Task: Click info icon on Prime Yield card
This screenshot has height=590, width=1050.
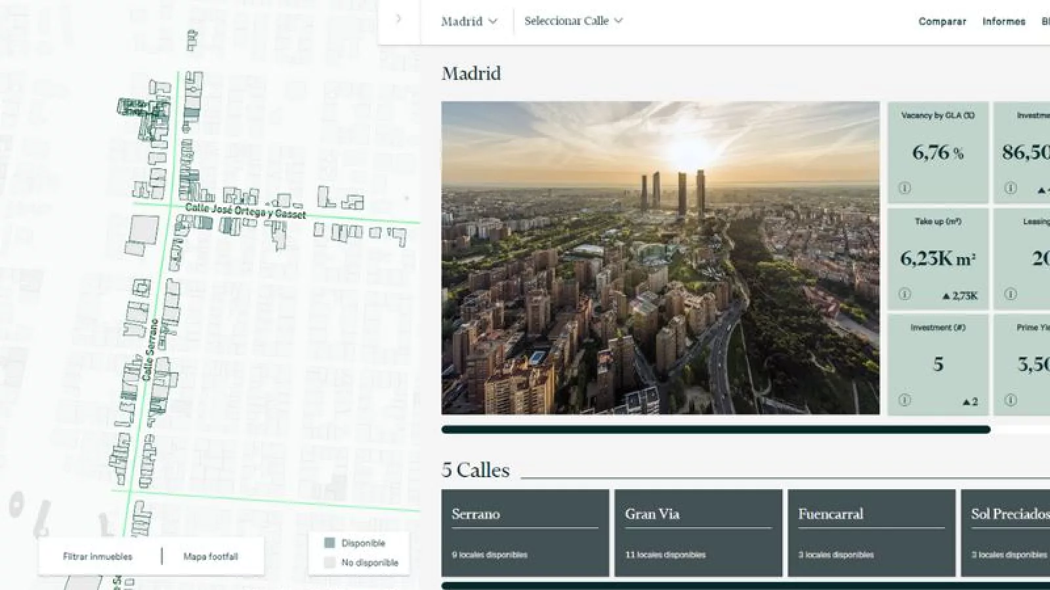Action: click(1011, 400)
